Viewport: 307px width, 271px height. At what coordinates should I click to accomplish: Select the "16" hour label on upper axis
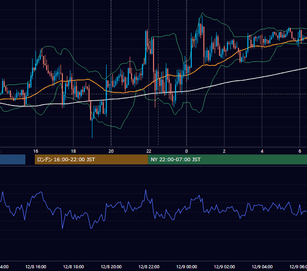pyautogui.click(x=36, y=151)
